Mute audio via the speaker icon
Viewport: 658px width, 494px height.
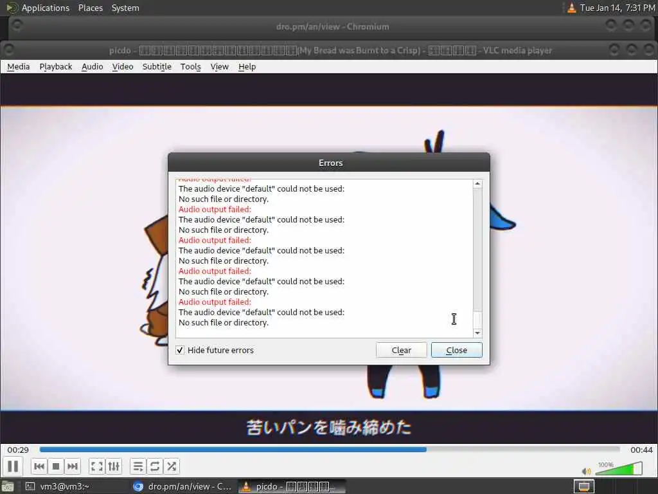586,471
